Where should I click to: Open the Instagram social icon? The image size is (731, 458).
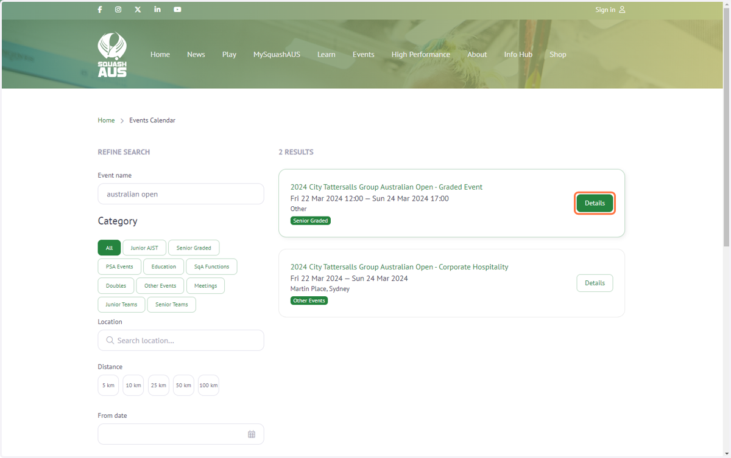(x=118, y=10)
